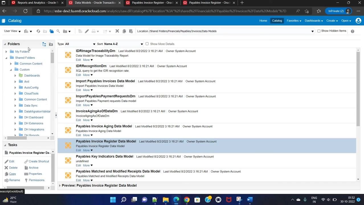Click browser back arrow
The height and width of the screenshot is (205, 364).
[x=4, y=11]
